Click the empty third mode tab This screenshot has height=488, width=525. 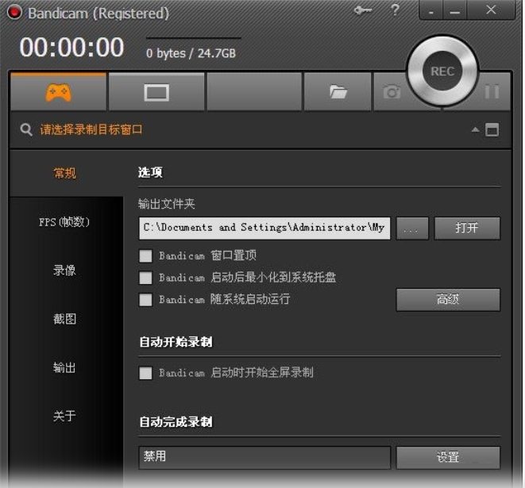(x=254, y=92)
